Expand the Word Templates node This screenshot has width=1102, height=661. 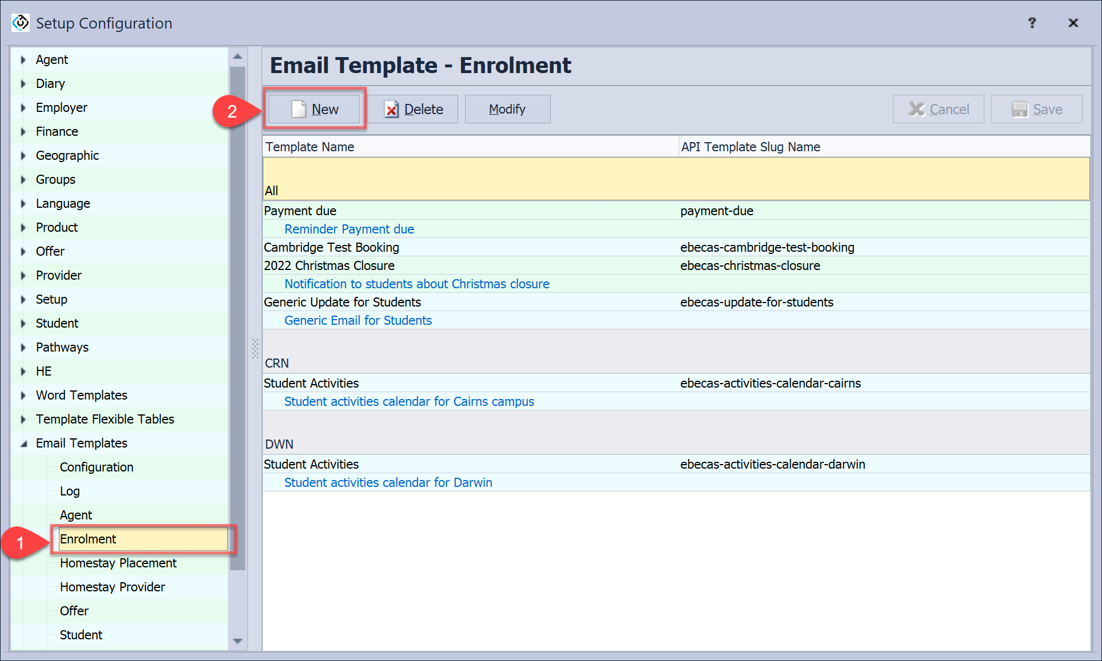pyautogui.click(x=23, y=396)
